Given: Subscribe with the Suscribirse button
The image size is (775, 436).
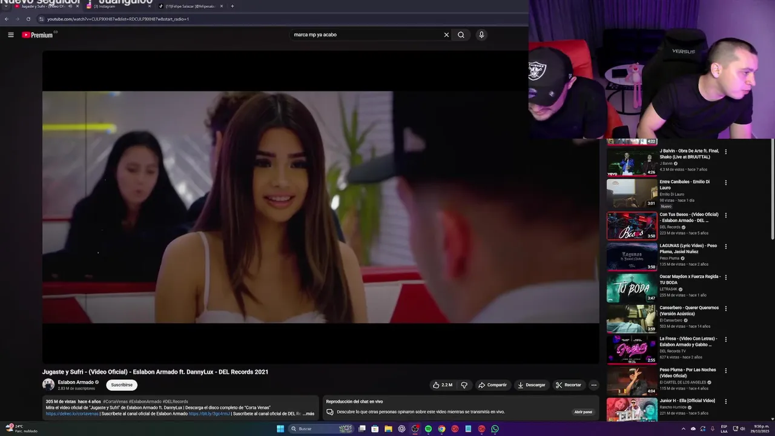Looking at the screenshot, I should [122, 385].
